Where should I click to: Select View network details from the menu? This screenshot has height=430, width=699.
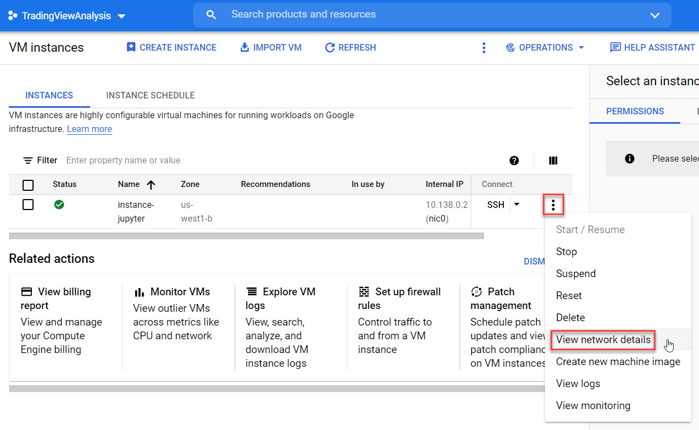(x=602, y=340)
